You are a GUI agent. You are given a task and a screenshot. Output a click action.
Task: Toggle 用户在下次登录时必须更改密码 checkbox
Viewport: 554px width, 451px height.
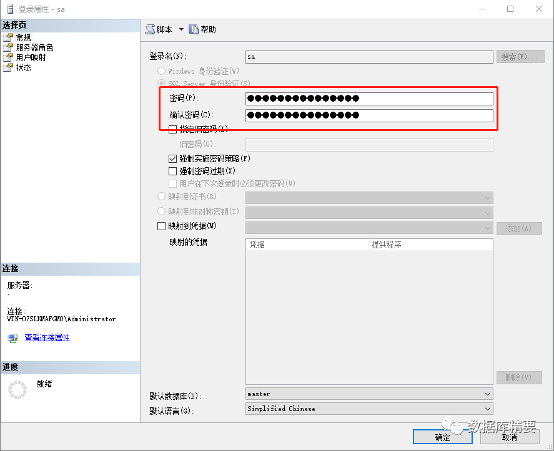click(173, 183)
